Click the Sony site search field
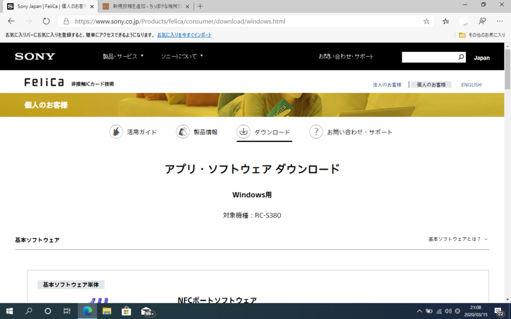Image resolution: width=511 pixels, height=319 pixels. coord(429,57)
